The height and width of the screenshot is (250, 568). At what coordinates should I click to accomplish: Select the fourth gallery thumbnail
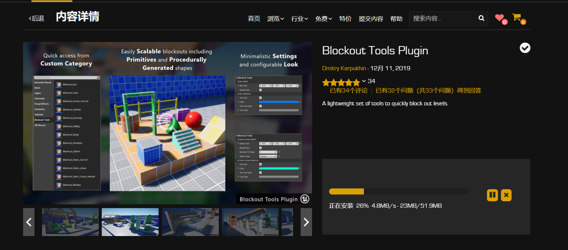[250, 222]
